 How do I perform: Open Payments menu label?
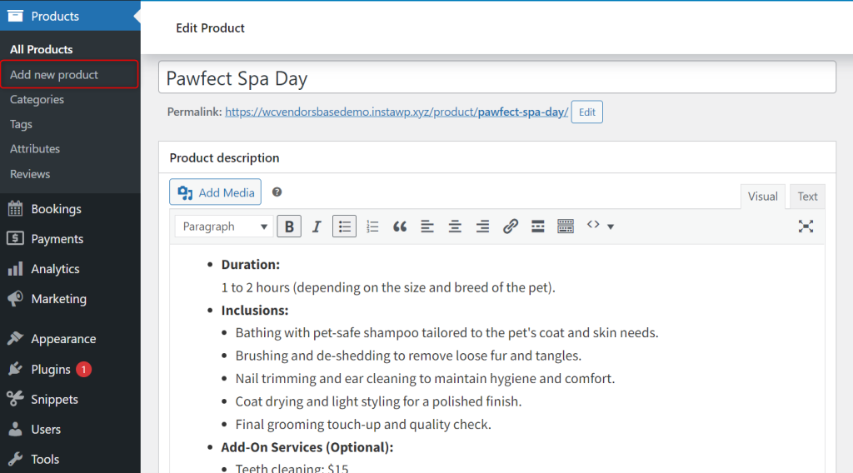click(57, 239)
